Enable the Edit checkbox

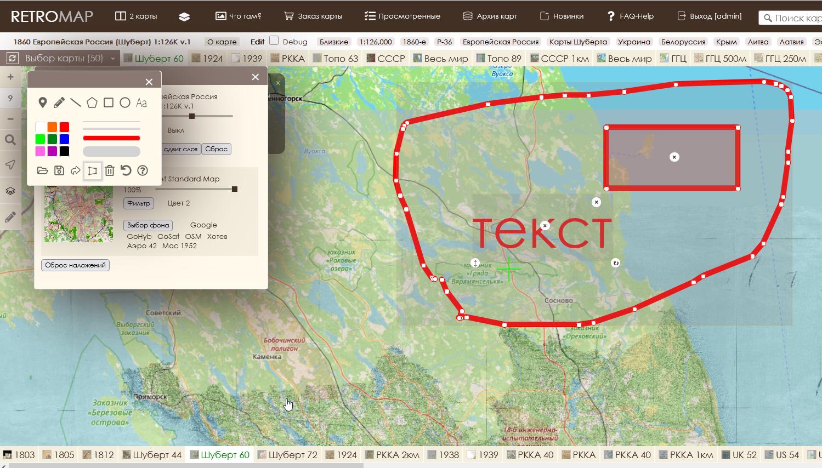coord(274,41)
